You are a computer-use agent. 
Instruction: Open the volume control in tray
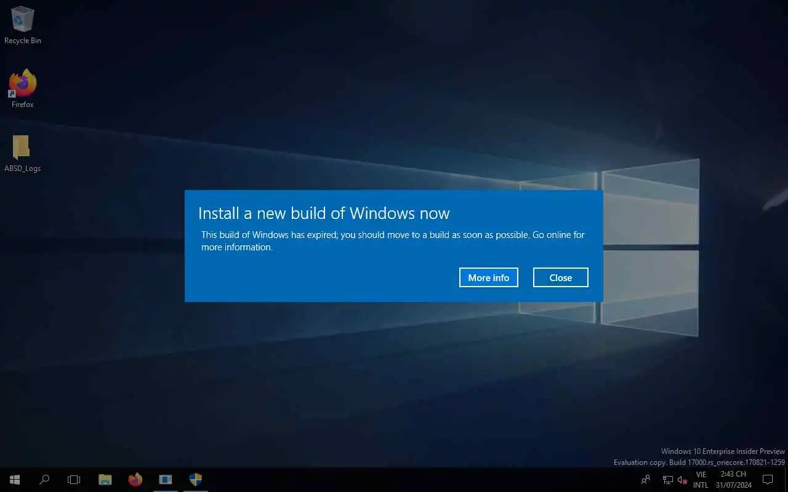pos(682,480)
